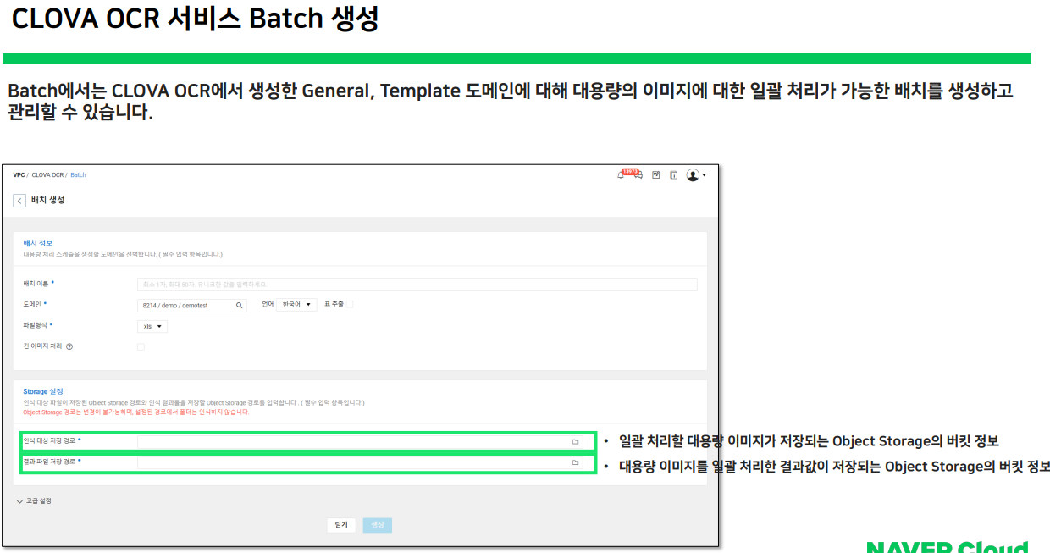Screen dimensions: 1050x553
Task: Enable the 긴 이미지 처리 checkbox
Action: coord(141,346)
